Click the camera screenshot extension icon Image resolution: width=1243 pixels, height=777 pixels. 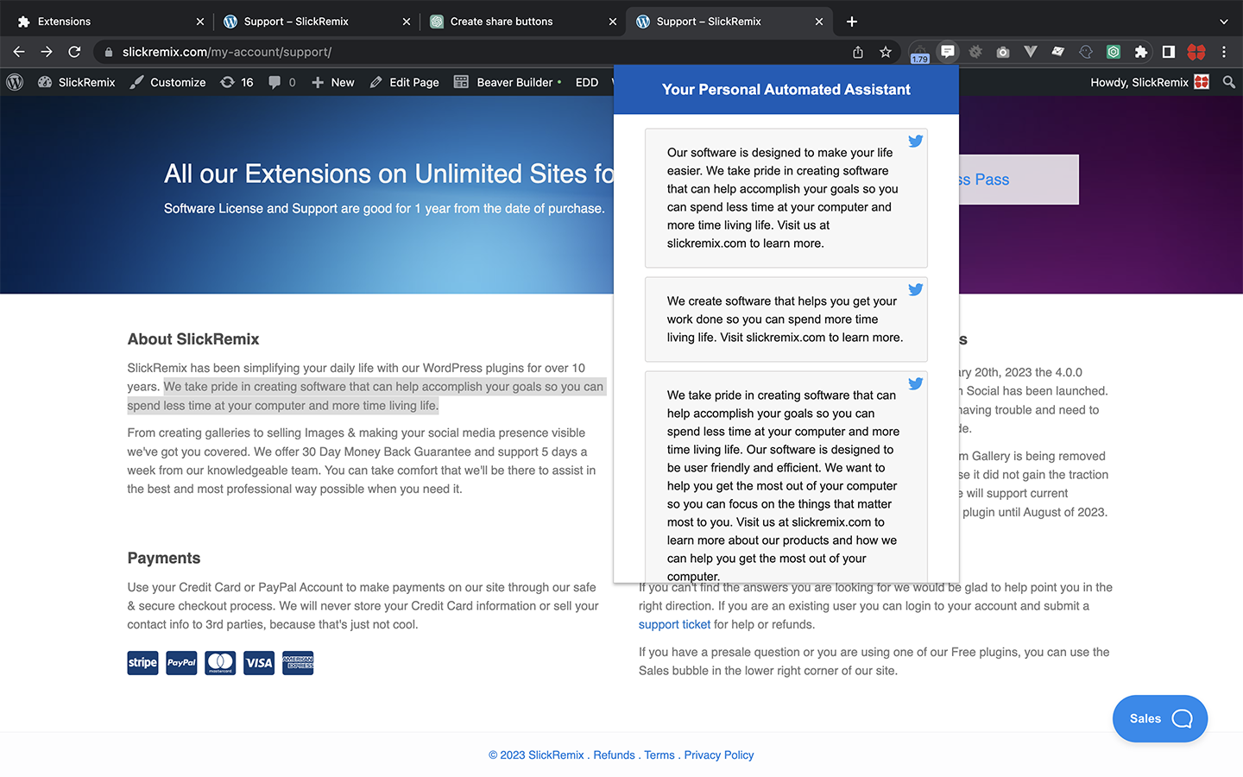coord(1003,52)
